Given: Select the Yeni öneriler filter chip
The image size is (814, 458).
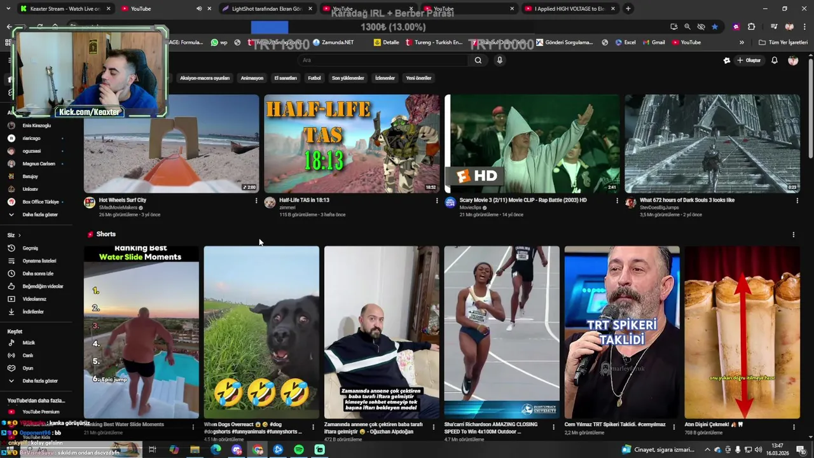Looking at the screenshot, I should (418, 78).
